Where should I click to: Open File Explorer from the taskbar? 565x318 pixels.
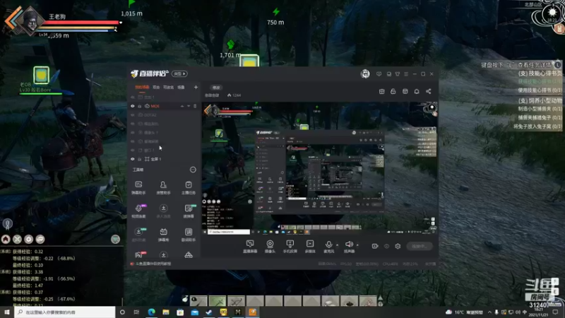coord(166,312)
